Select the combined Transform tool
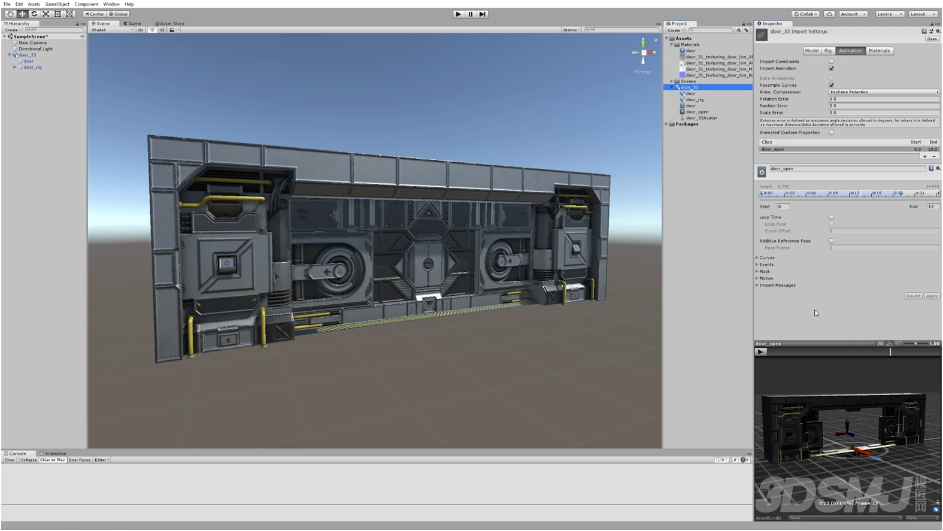943x531 pixels. click(69, 14)
